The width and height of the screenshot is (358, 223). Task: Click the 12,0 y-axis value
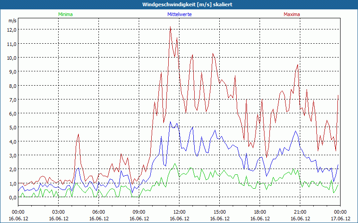coord(12,30)
